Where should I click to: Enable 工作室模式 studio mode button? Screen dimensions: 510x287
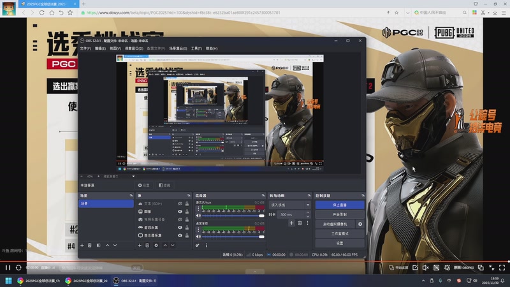[x=340, y=233]
